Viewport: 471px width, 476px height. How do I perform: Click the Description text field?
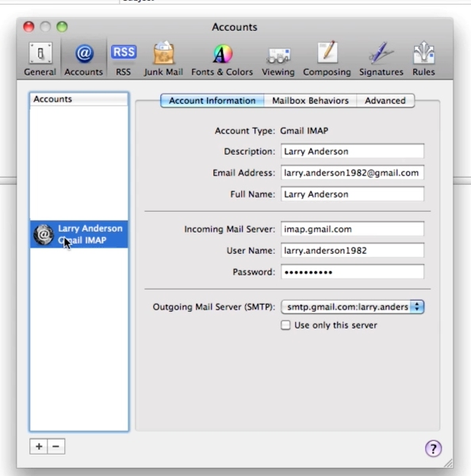(x=352, y=152)
